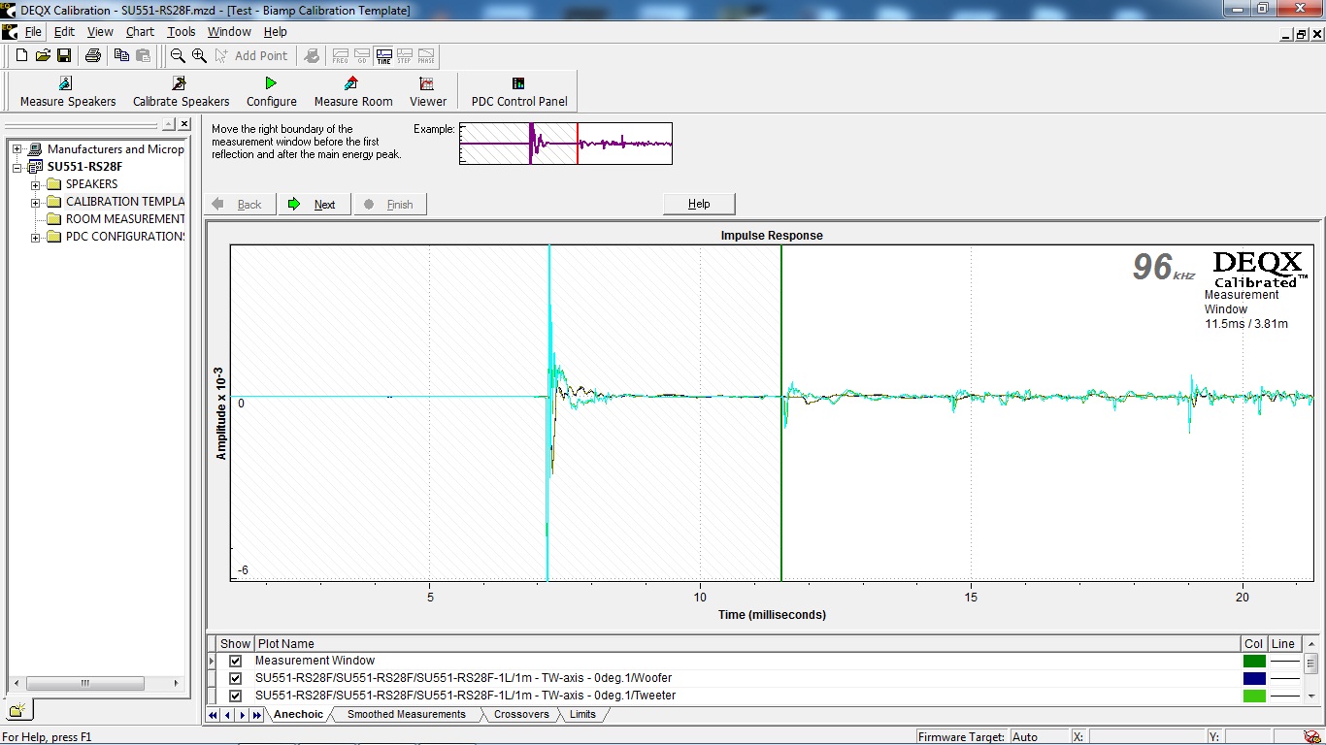This screenshot has height=745, width=1326.
Task: Paste using the clipboard toolbar icon
Action: [x=143, y=56]
